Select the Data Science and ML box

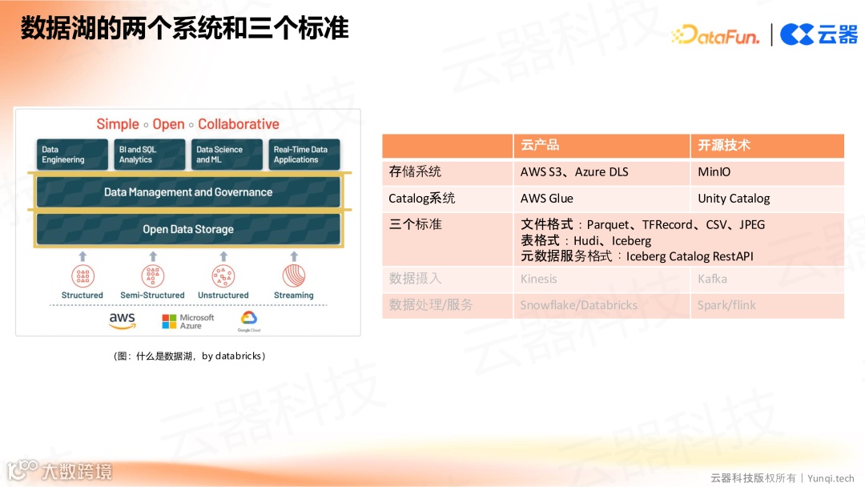point(227,155)
